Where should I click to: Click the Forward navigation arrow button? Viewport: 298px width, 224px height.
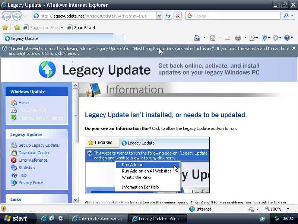pos(17,16)
